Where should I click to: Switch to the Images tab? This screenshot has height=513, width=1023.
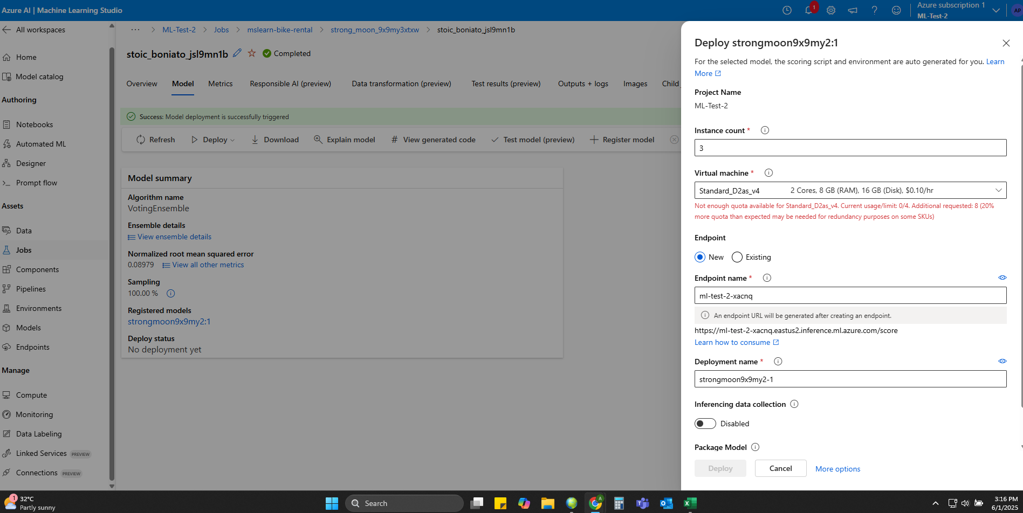click(635, 84)
